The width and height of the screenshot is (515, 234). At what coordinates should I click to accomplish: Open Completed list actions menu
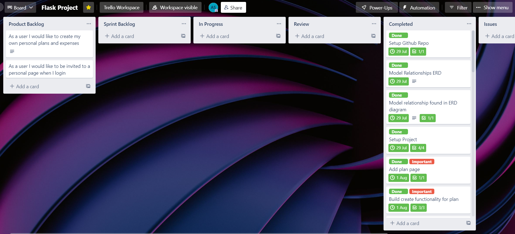[x=469, y=24]
